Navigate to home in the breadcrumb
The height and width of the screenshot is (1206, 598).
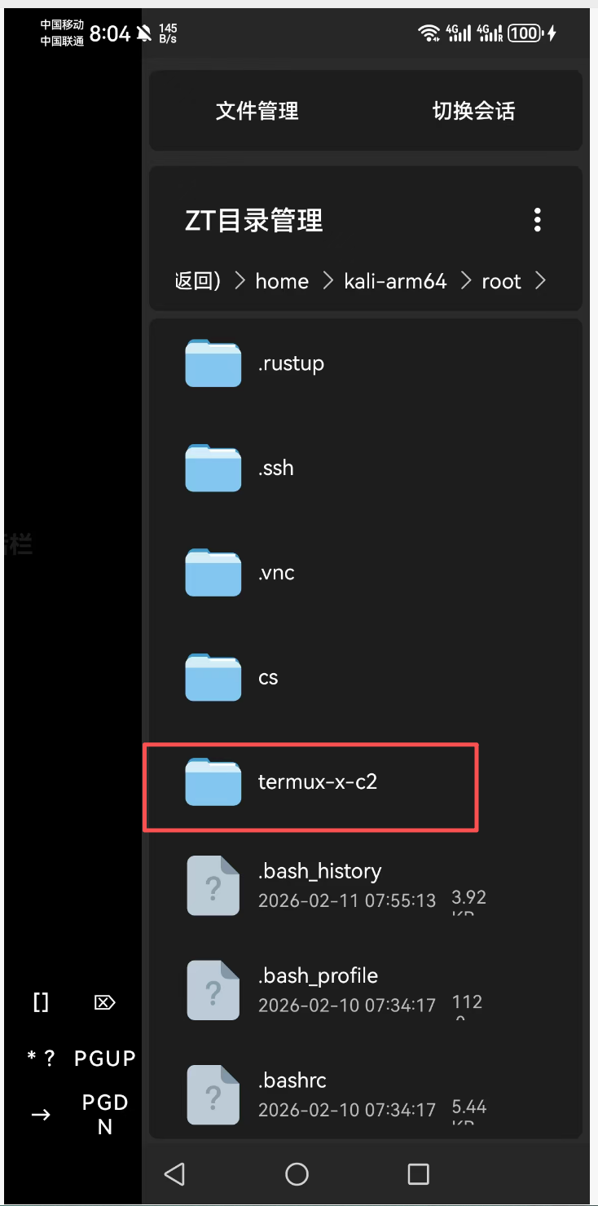282,281
